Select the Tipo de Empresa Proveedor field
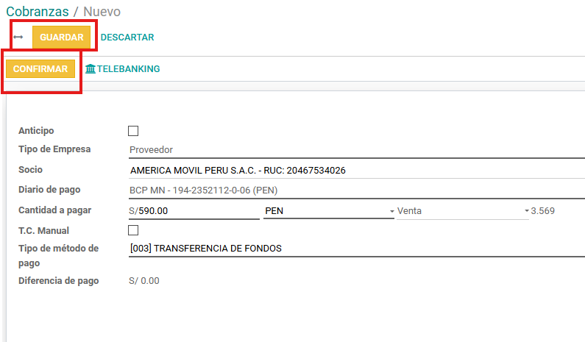 click(x=353, y=150)
